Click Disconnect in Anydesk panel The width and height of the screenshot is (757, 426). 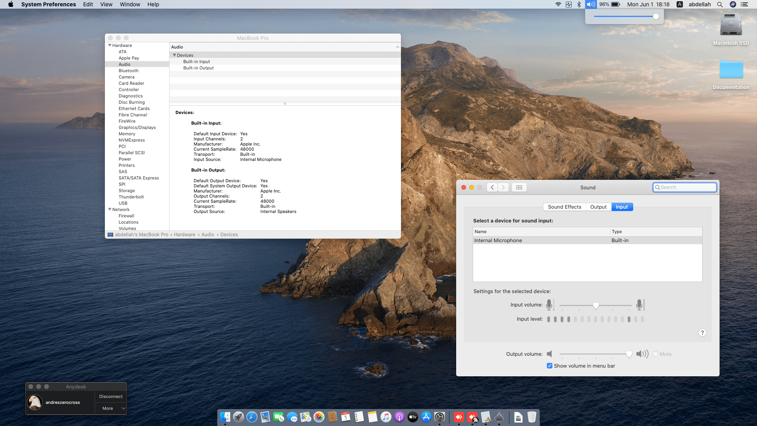coord(111,396)
